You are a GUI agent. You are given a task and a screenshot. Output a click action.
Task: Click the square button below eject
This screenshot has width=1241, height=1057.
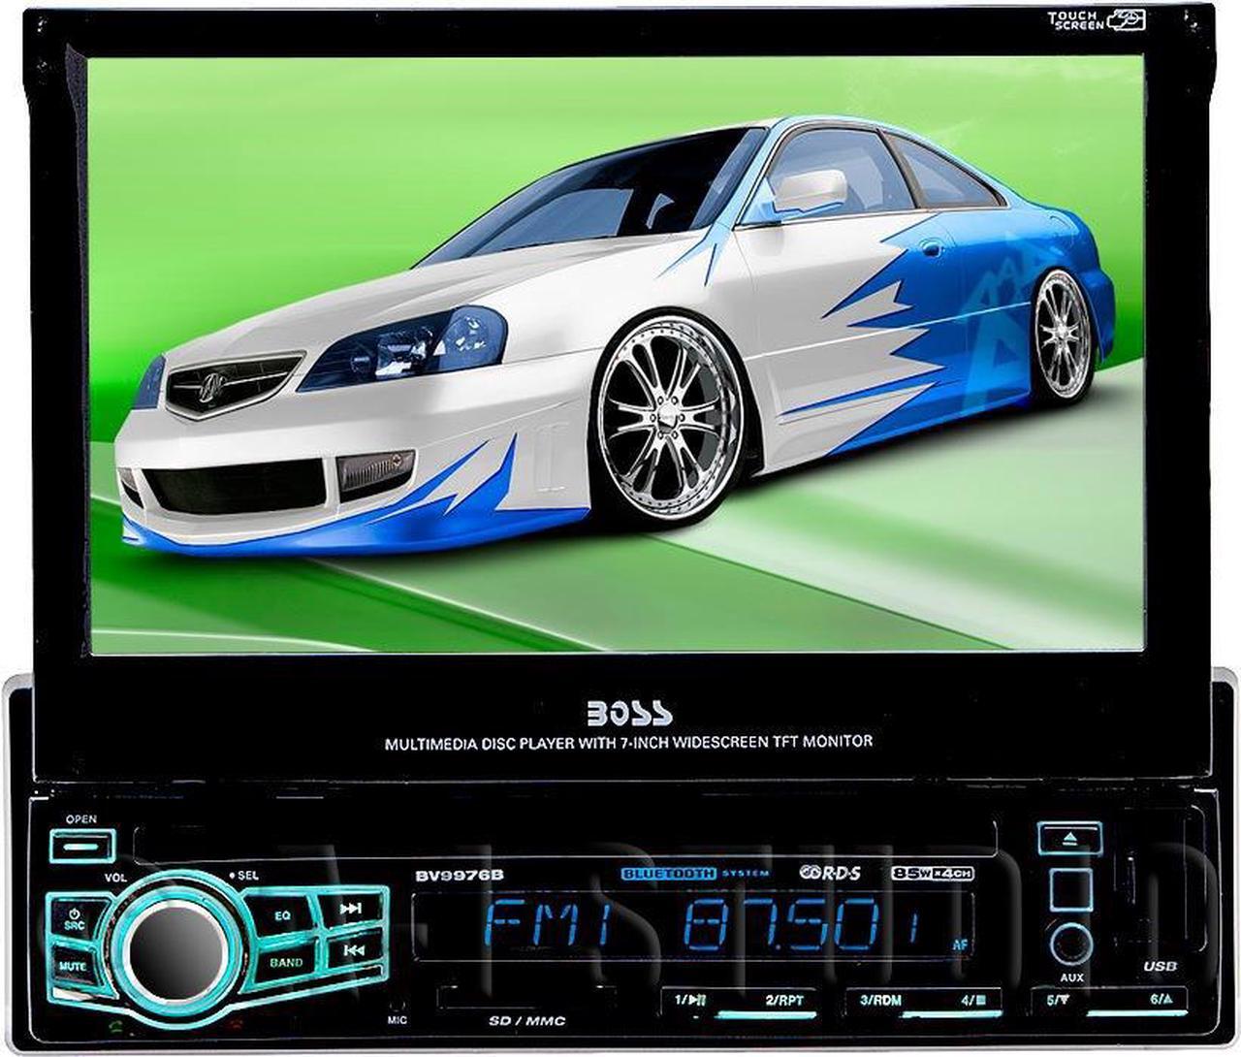coord(1071,889)
